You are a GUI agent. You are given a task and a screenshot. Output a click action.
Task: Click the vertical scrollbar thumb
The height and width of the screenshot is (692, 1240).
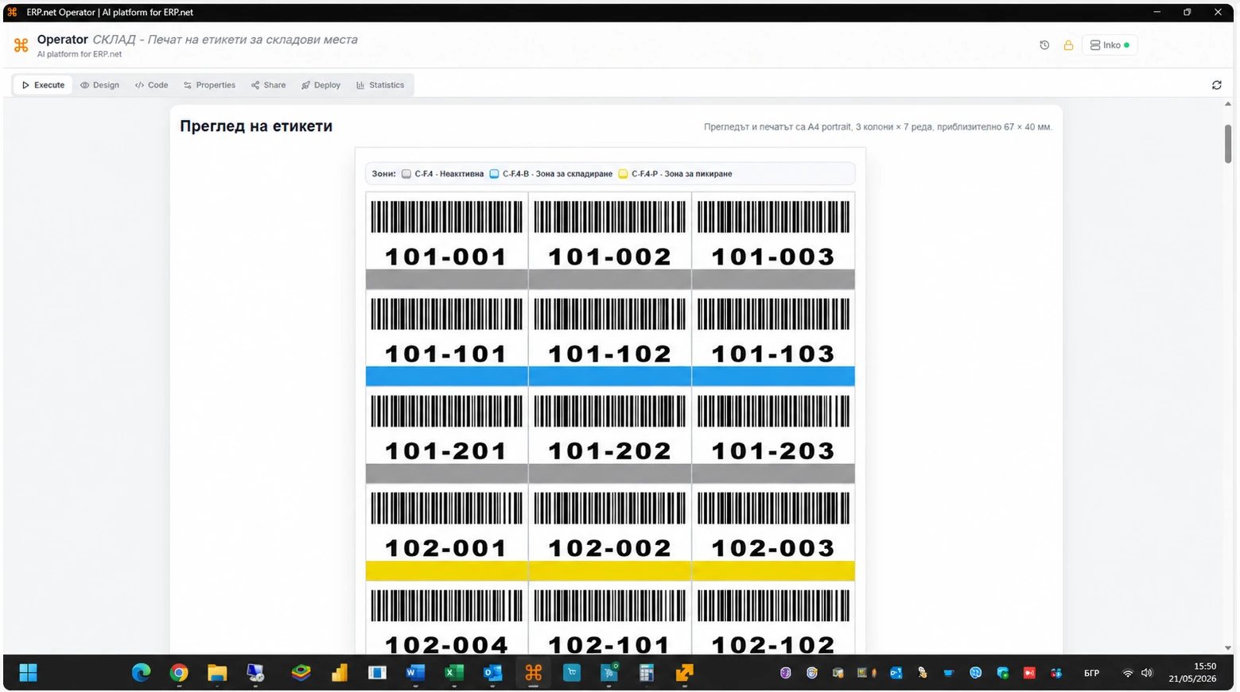tap(1227, 144)
